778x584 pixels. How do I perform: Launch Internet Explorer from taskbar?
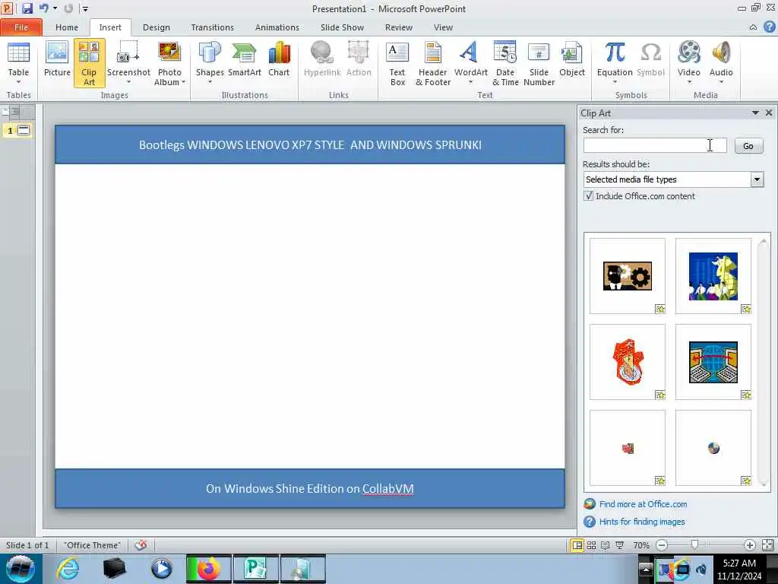(x=68, y=569)
